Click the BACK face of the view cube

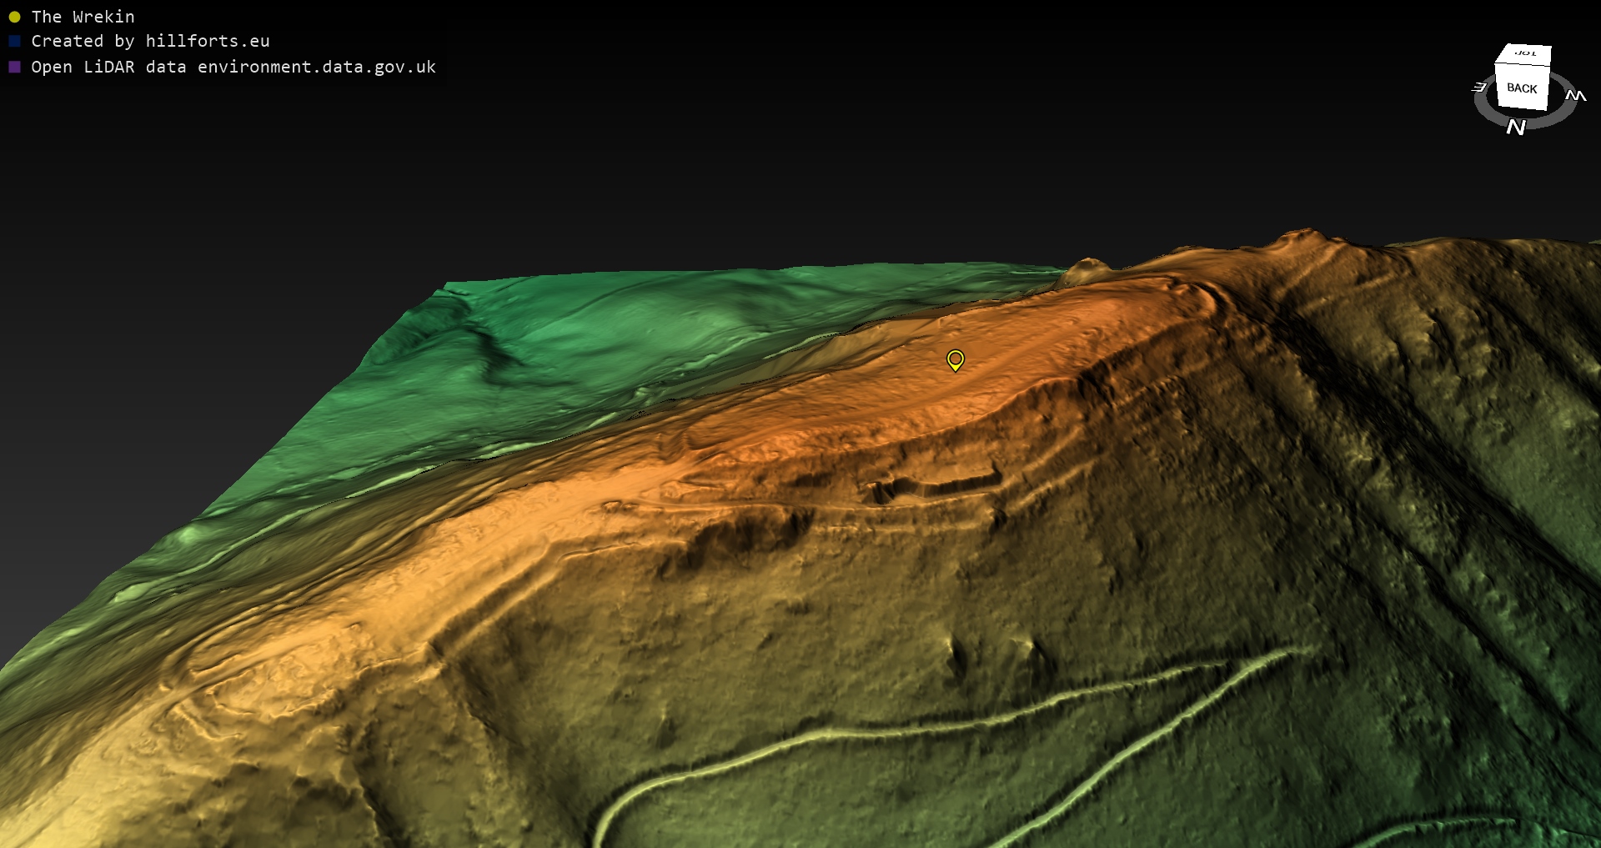click(x=1521, y=88)
